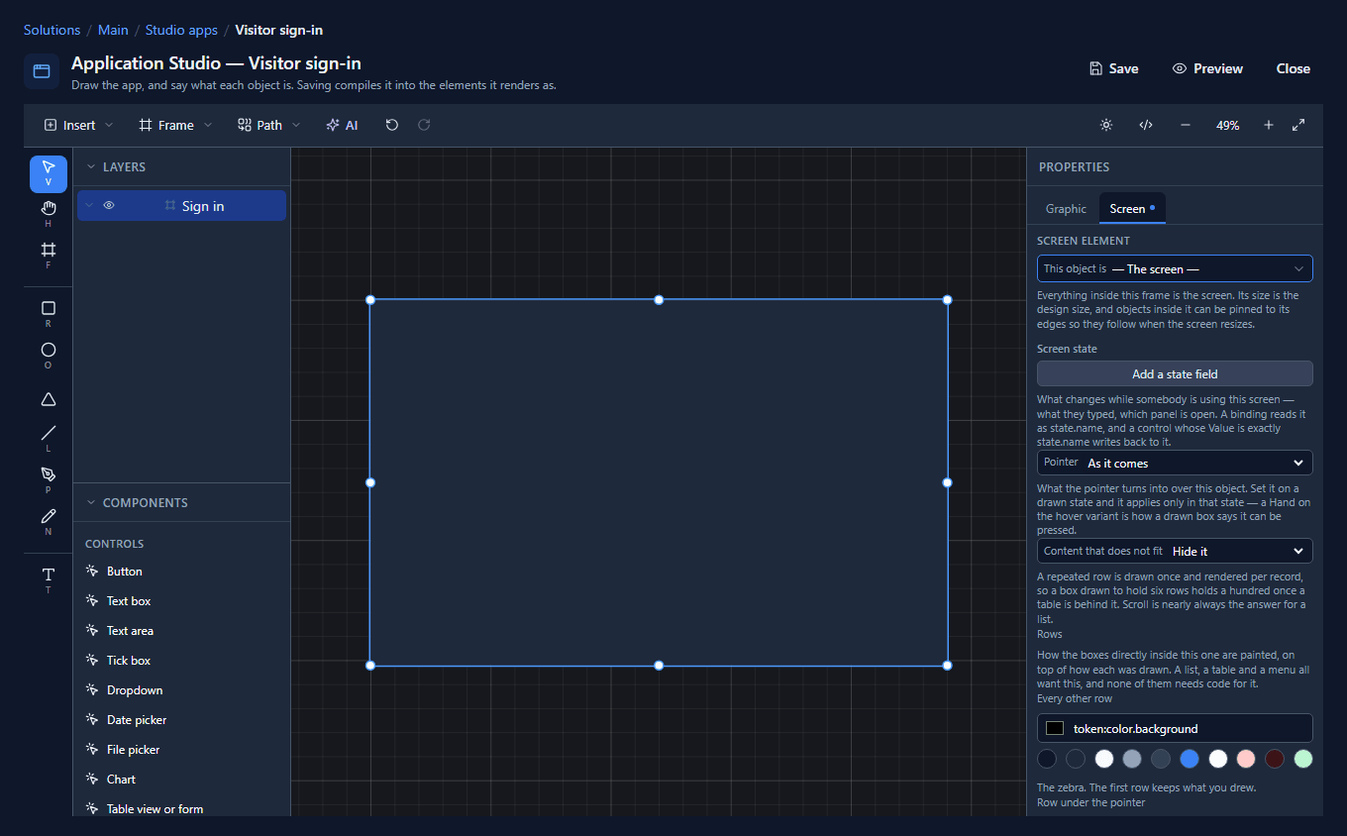Zoom out with the minus icon
The image size is (1347, 836).
pyautogui.click(x=1186, y=125)
